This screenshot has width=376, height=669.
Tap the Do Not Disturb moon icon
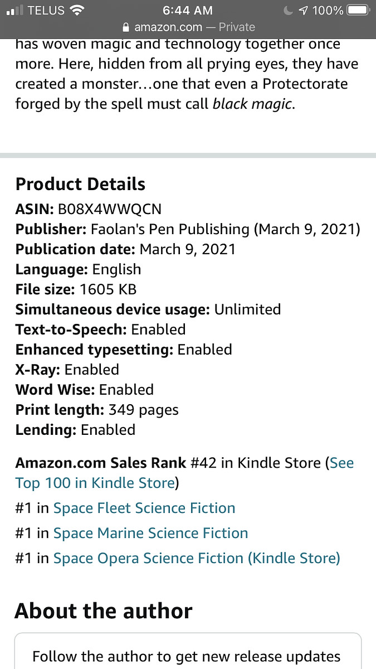point(288,10)
